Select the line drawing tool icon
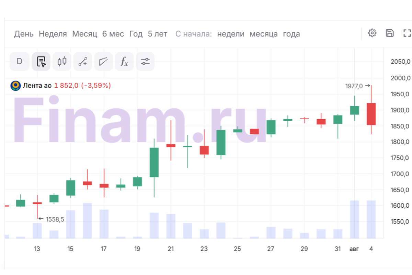 (83, 62)
